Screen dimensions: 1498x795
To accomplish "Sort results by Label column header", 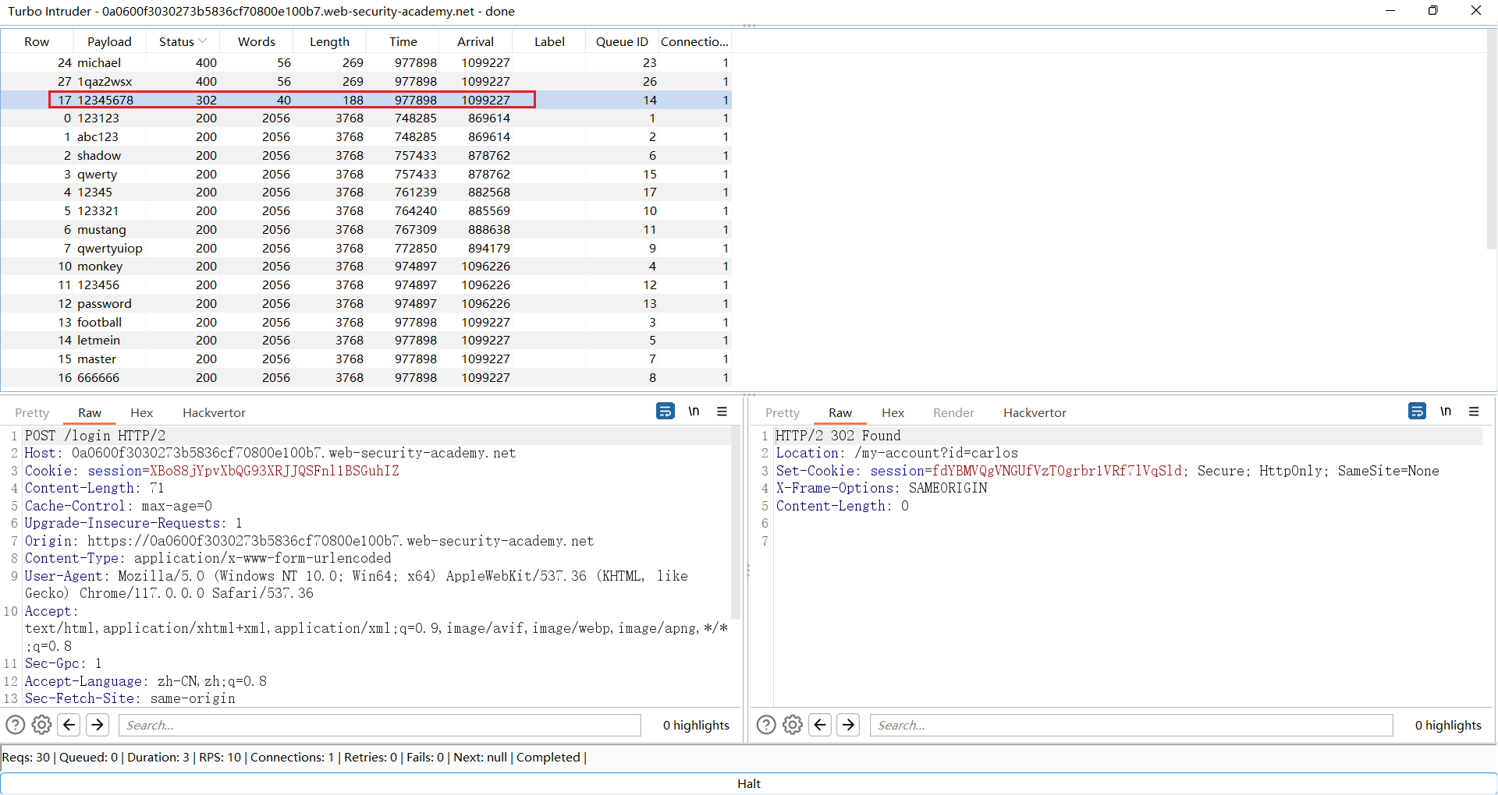I will (549, 41).
